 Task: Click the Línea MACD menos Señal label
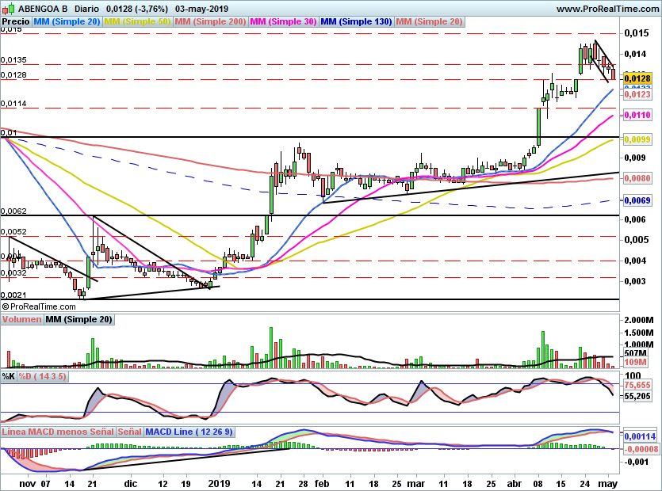58,432
